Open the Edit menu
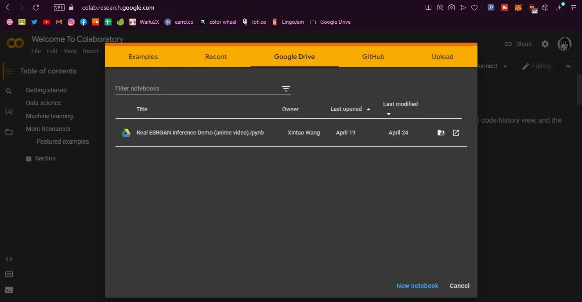The image size is (582, 302). [52, 51]
